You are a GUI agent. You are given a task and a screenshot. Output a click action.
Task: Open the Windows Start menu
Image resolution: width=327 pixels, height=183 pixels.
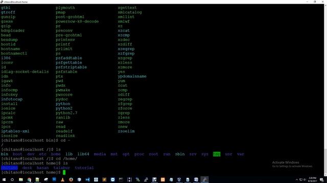(x=4, y=179)
